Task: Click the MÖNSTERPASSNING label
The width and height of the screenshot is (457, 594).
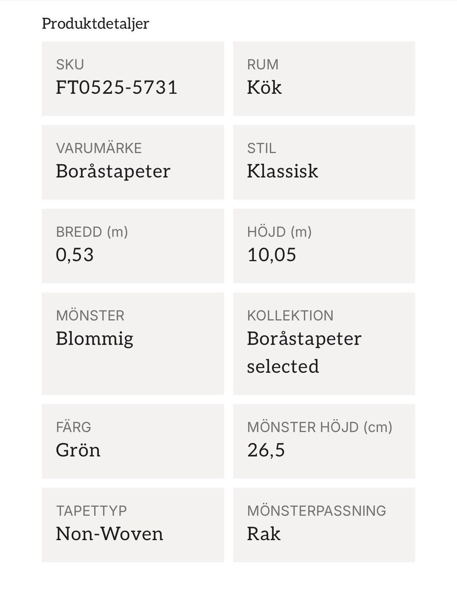Action: pos(317,511)
